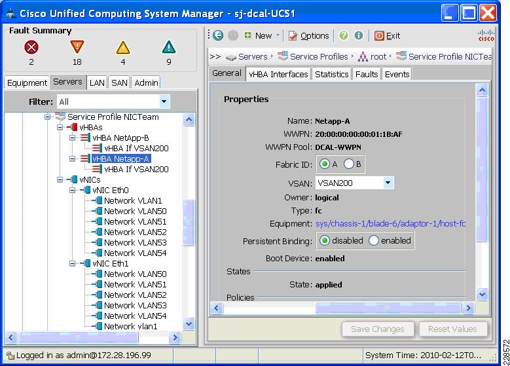Image resolution: width=510 pixels, height=366 pixels.
Task: Collapse the vNIC Eth1 node
Action: pyautogui.click(x=73, y=263)
